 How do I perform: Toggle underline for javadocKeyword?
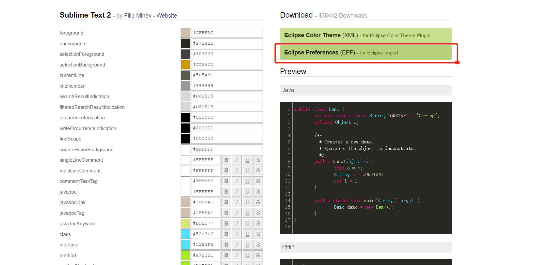[247, 224]
